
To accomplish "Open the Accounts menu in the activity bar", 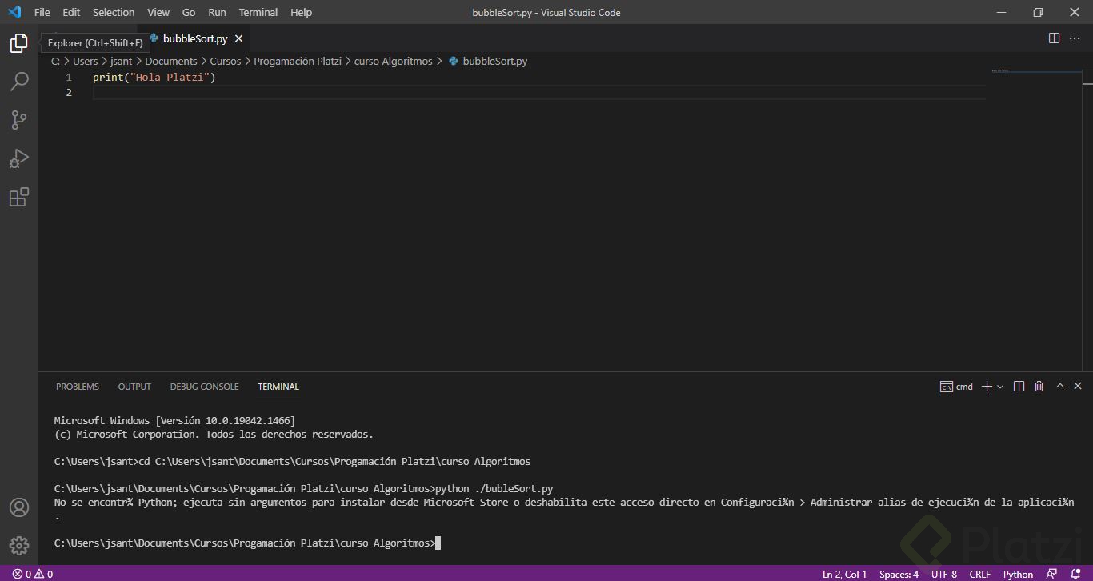I will click(x=19, y=507).
